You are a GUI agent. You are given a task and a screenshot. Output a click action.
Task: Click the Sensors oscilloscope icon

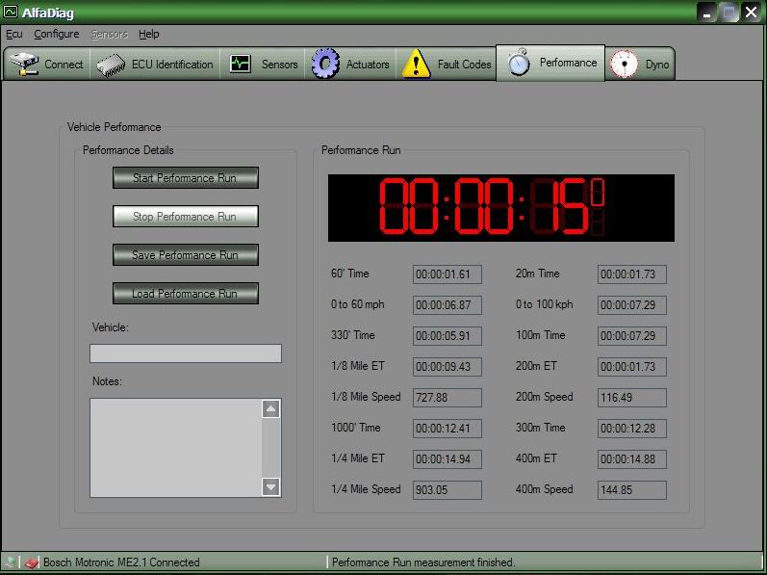(241, 65)
